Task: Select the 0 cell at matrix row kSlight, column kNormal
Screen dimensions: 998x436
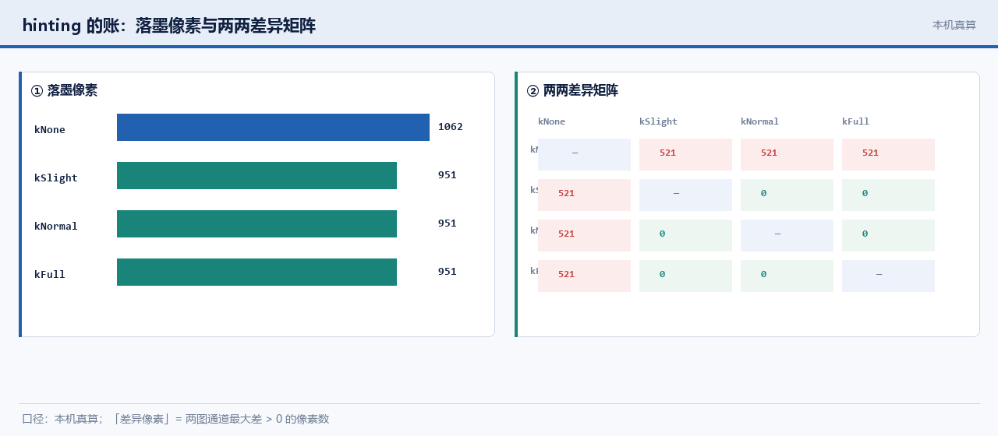Action: click(x=787, y=195)
